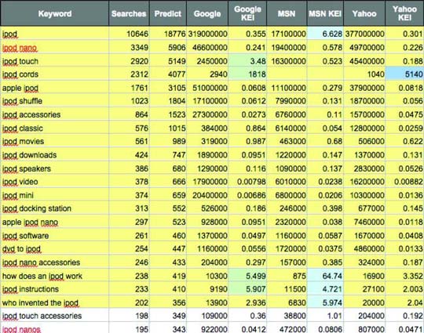Click the green Google KEI cell 1818
This screenshot has width=424, height=333.
pyautogui.click(x=247, y=74)
